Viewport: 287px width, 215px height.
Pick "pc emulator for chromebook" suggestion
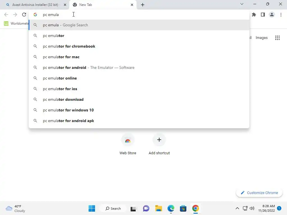[139, 46]
